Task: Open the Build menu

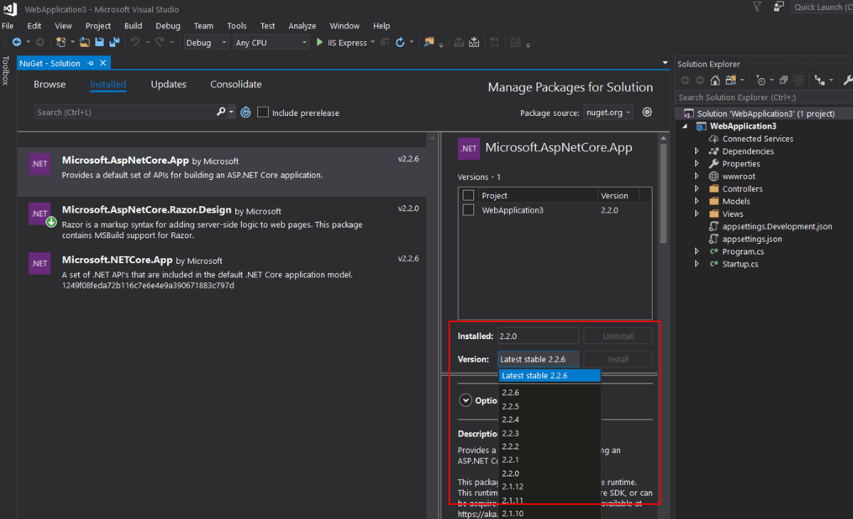Action: point(133,26)
